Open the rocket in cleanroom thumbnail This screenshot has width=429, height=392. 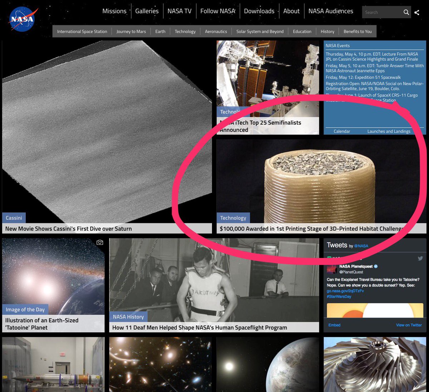pyautogui.click(x=53, y=364)
